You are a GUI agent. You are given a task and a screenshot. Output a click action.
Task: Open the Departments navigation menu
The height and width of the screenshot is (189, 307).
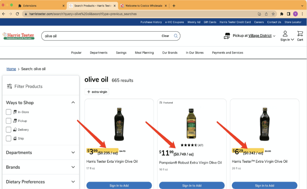pos(99,53)
